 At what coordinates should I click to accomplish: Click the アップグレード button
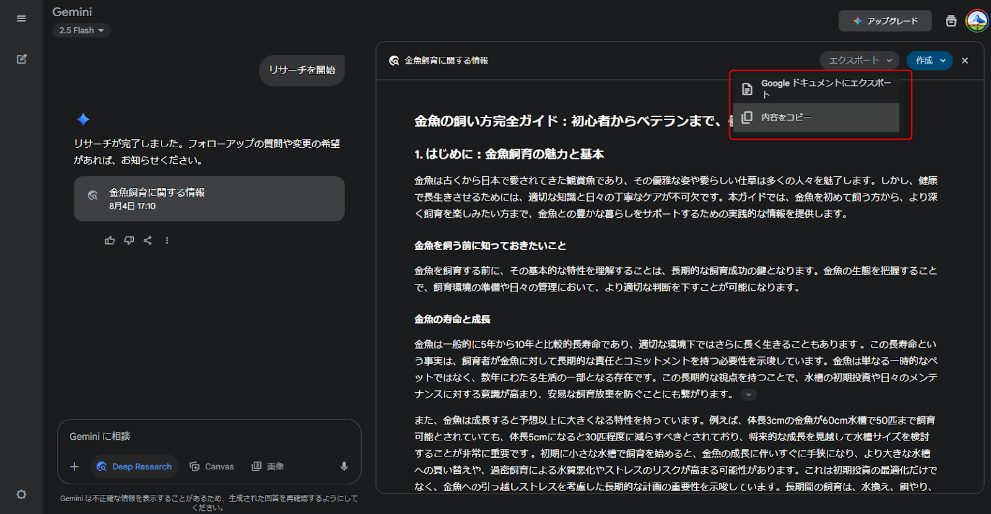[x=885, y=21]
